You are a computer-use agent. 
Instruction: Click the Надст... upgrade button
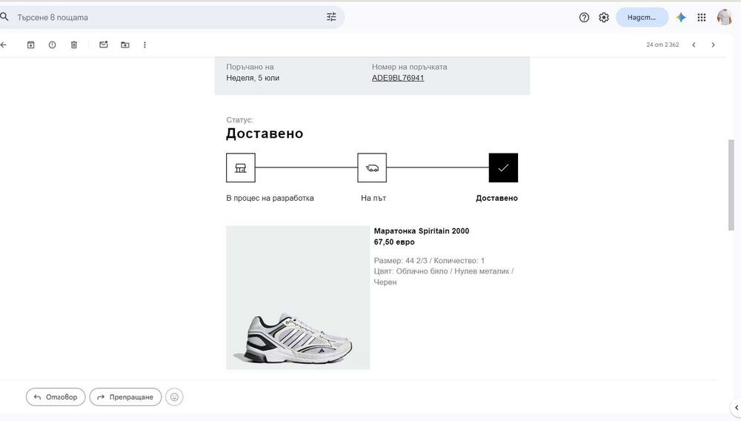[x=642, y=18]
